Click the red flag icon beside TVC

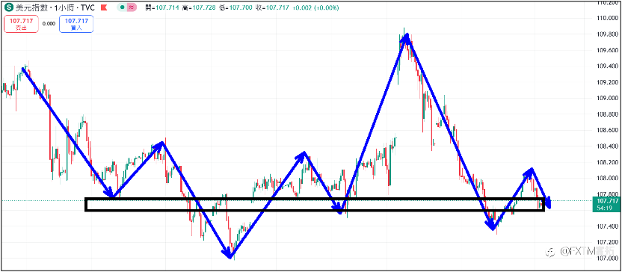105,7
